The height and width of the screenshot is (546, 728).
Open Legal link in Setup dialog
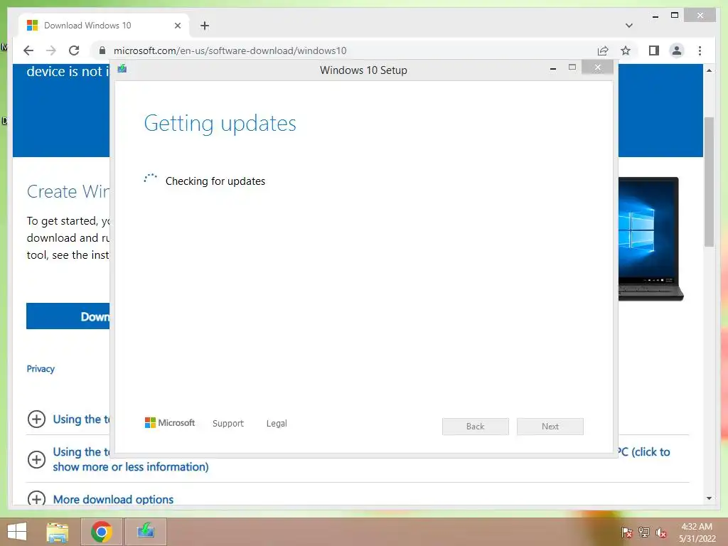tap(277, 424)
